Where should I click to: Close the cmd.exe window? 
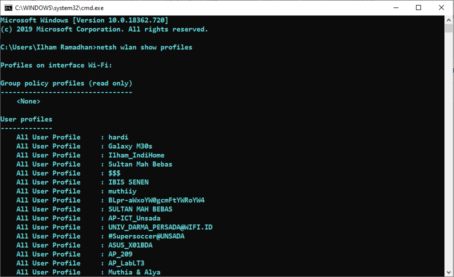[x=441, y=8]
